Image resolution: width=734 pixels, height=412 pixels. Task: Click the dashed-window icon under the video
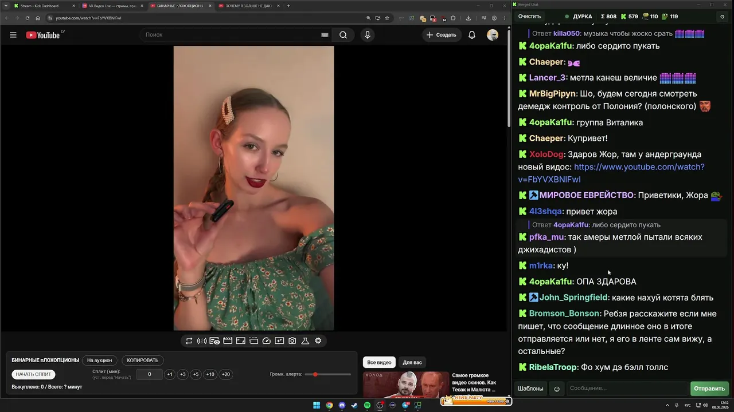tap(253, 341)
